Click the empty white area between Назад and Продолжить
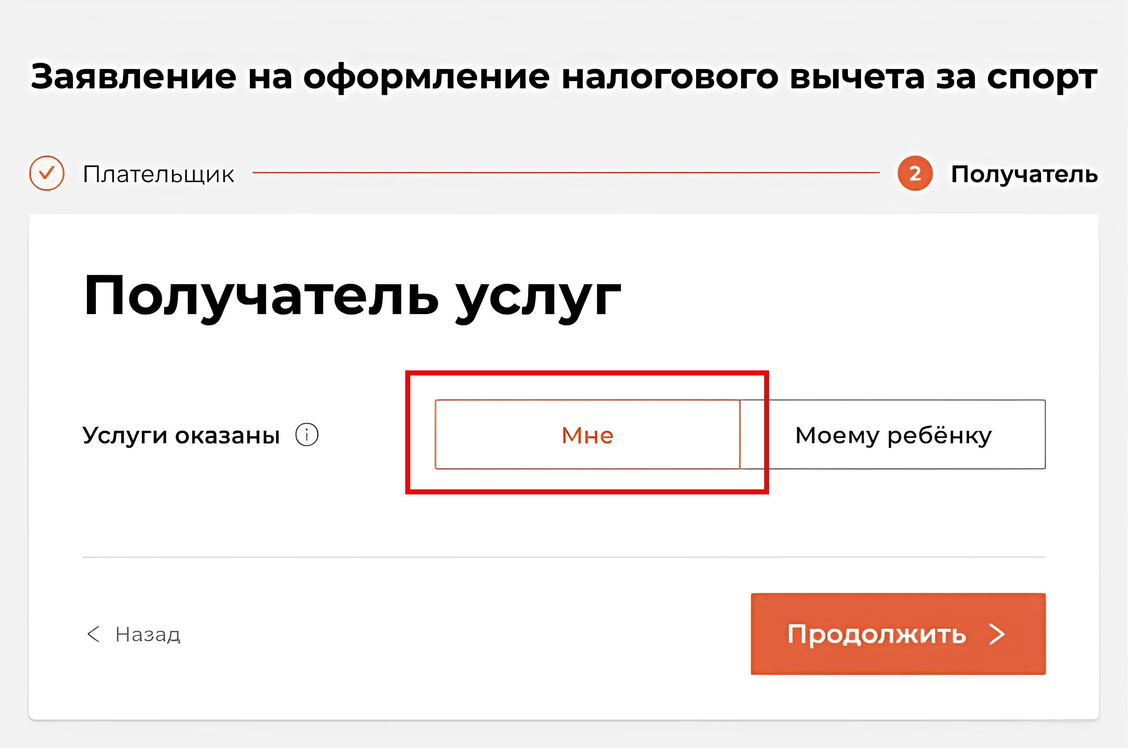The height and width of the screenshot is (748, 1128). [466, 634]
